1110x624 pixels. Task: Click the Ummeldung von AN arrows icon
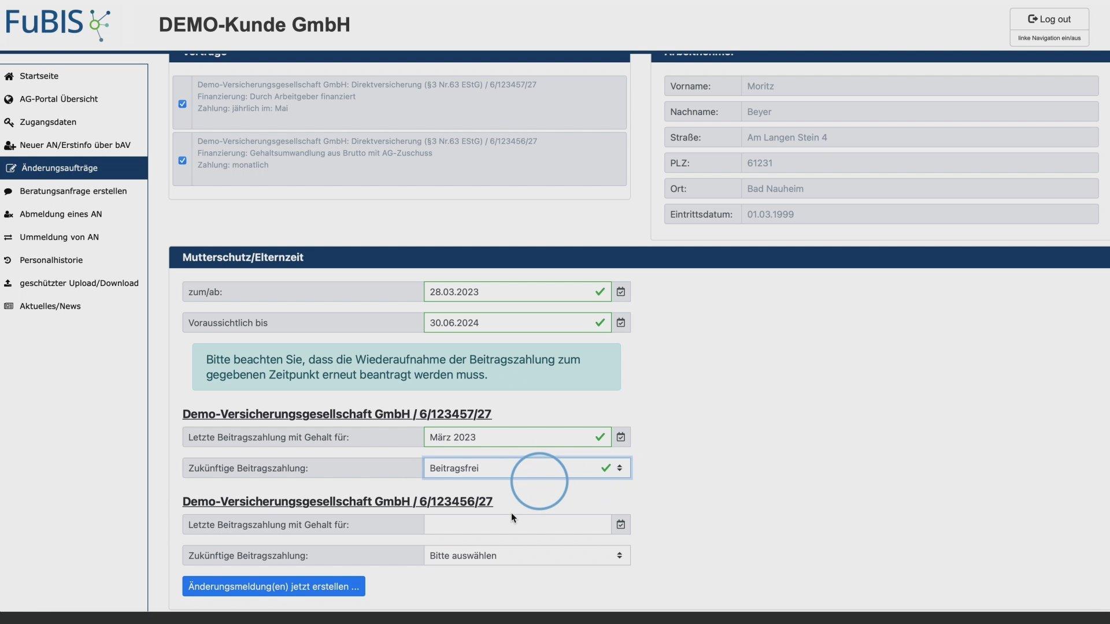pos(9,237)
